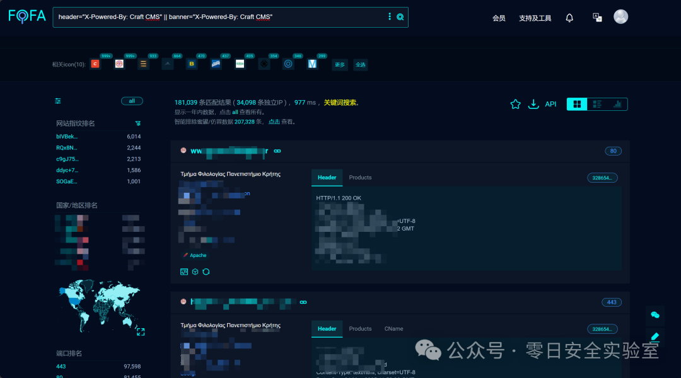Open the search options three-dot menu

click(390, 16)
